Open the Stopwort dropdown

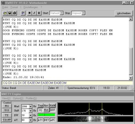tap(84, 13)
